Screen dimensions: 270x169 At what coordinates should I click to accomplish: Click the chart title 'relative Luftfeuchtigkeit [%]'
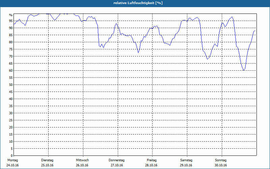pyautogui.click(x=138, y=3)
